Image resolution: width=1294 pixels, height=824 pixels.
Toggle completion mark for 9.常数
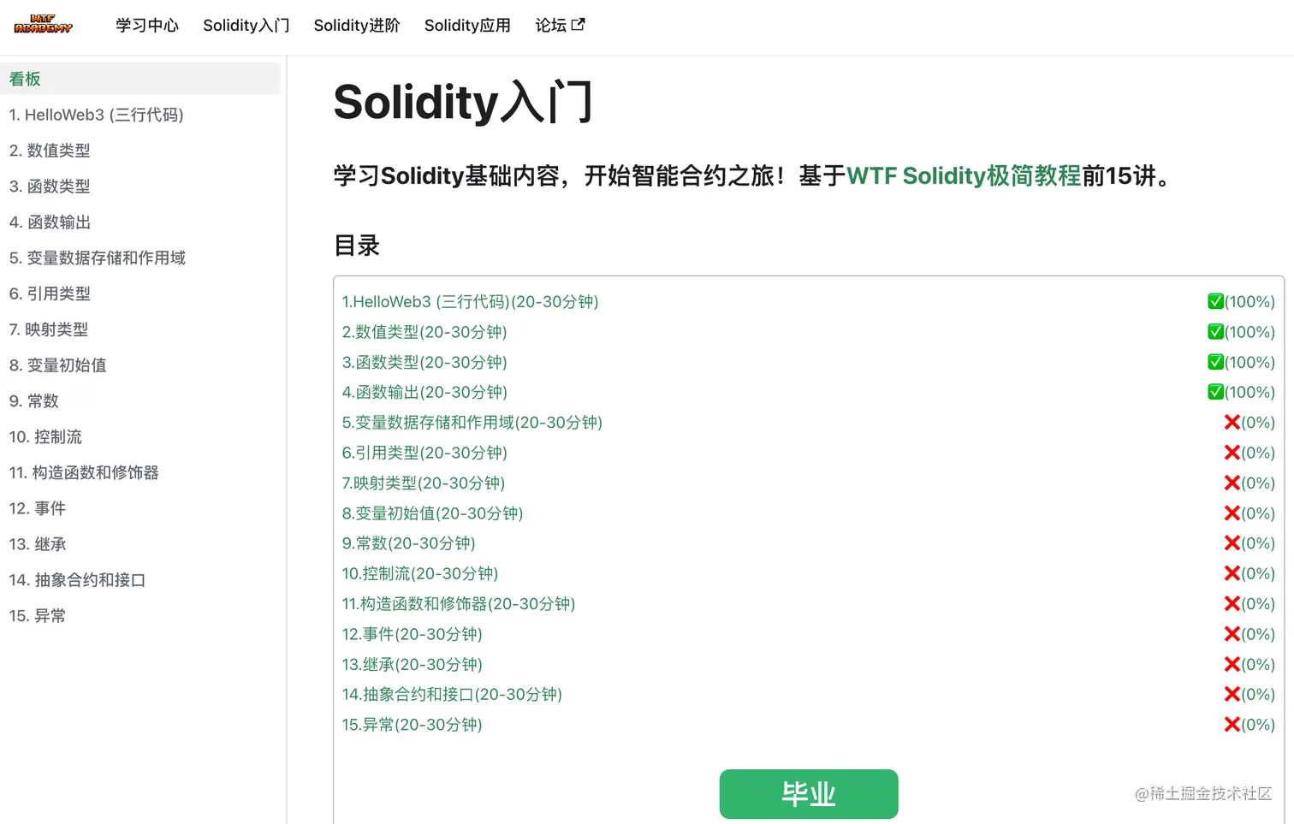pos(1232,542)
